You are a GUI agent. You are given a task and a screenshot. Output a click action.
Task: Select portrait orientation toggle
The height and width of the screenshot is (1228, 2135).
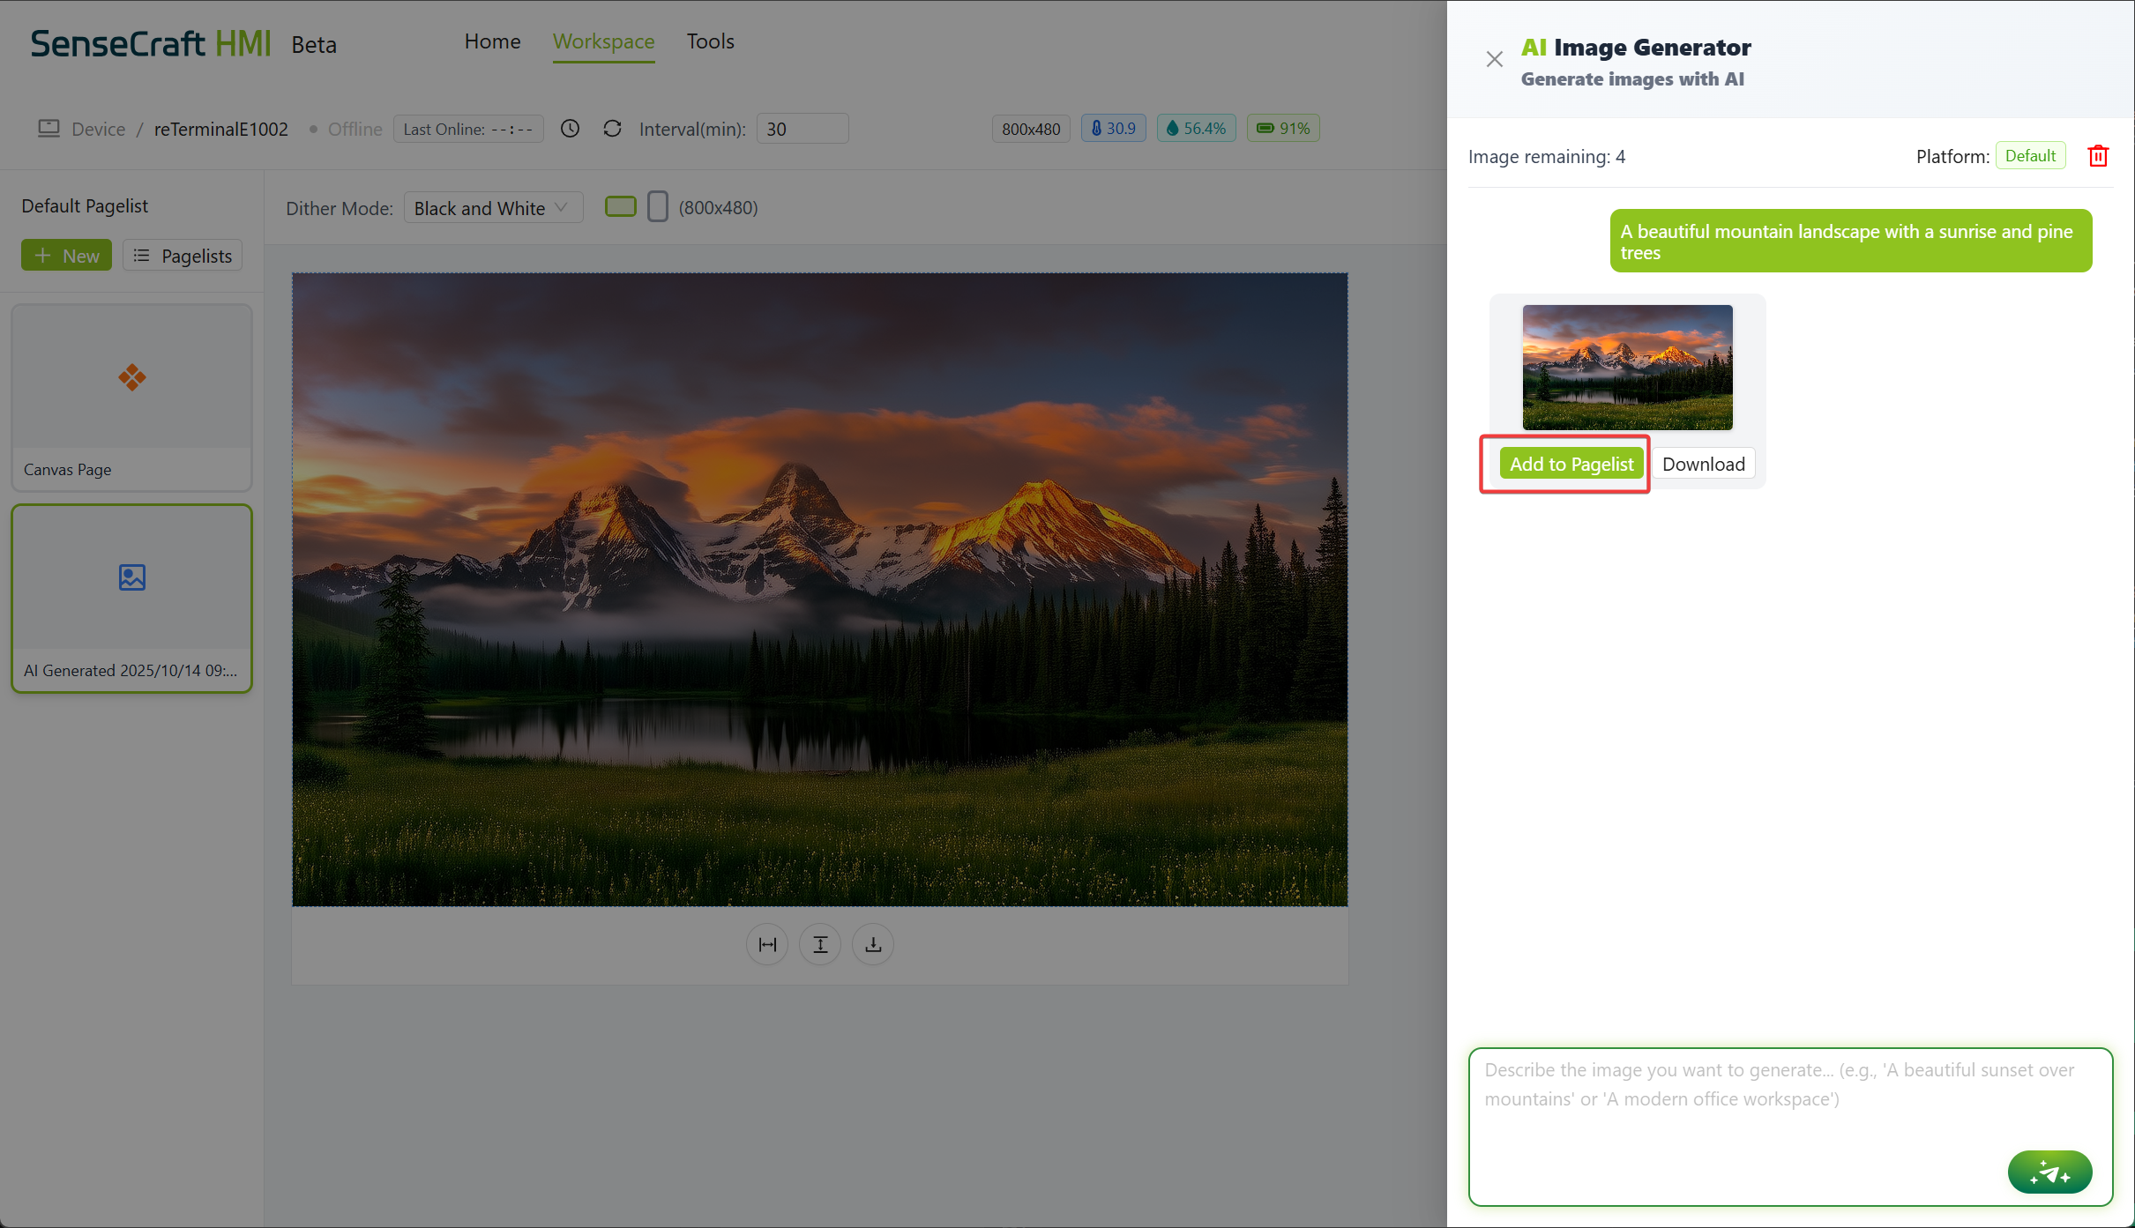(x=657, y=207)
